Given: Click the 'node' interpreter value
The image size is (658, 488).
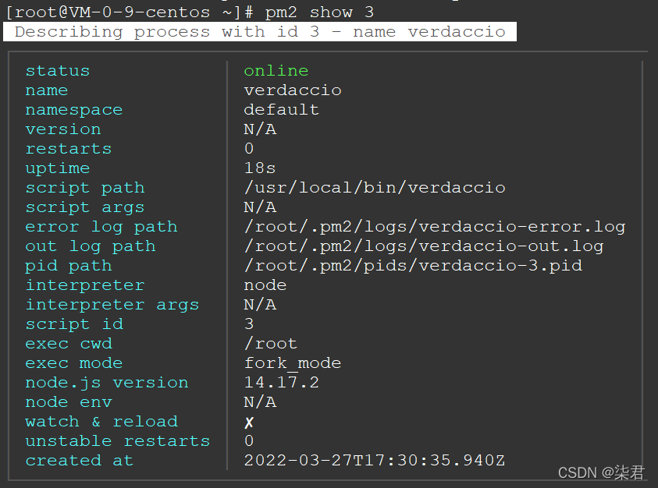Looking at the screenshot, I should [x=265, y=285].
